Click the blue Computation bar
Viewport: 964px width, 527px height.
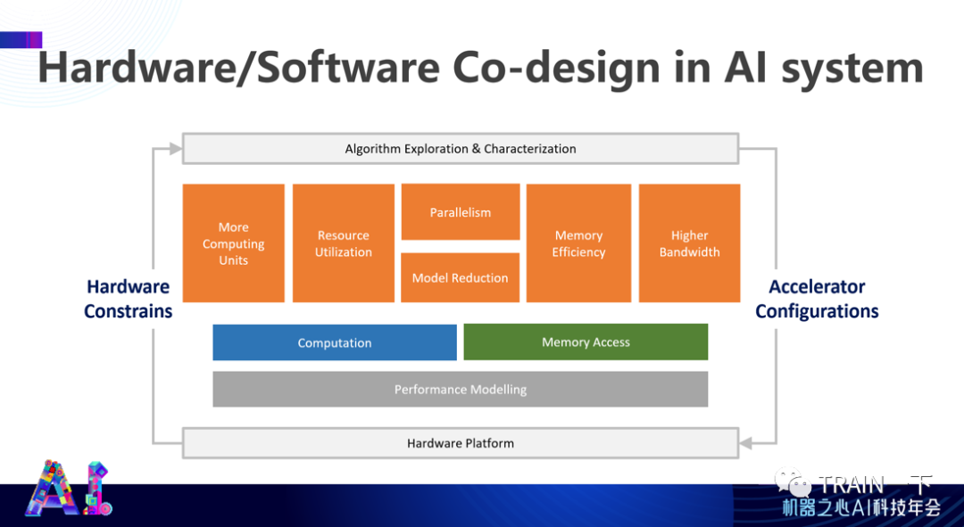[334, 342]
